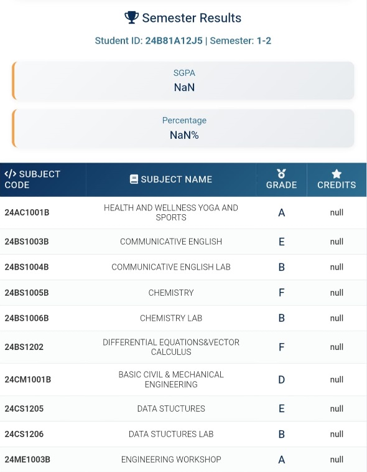Click the DATA STUCTURES LAB subject name
Viewport: 367px width, 472px height.
point(171,434)
